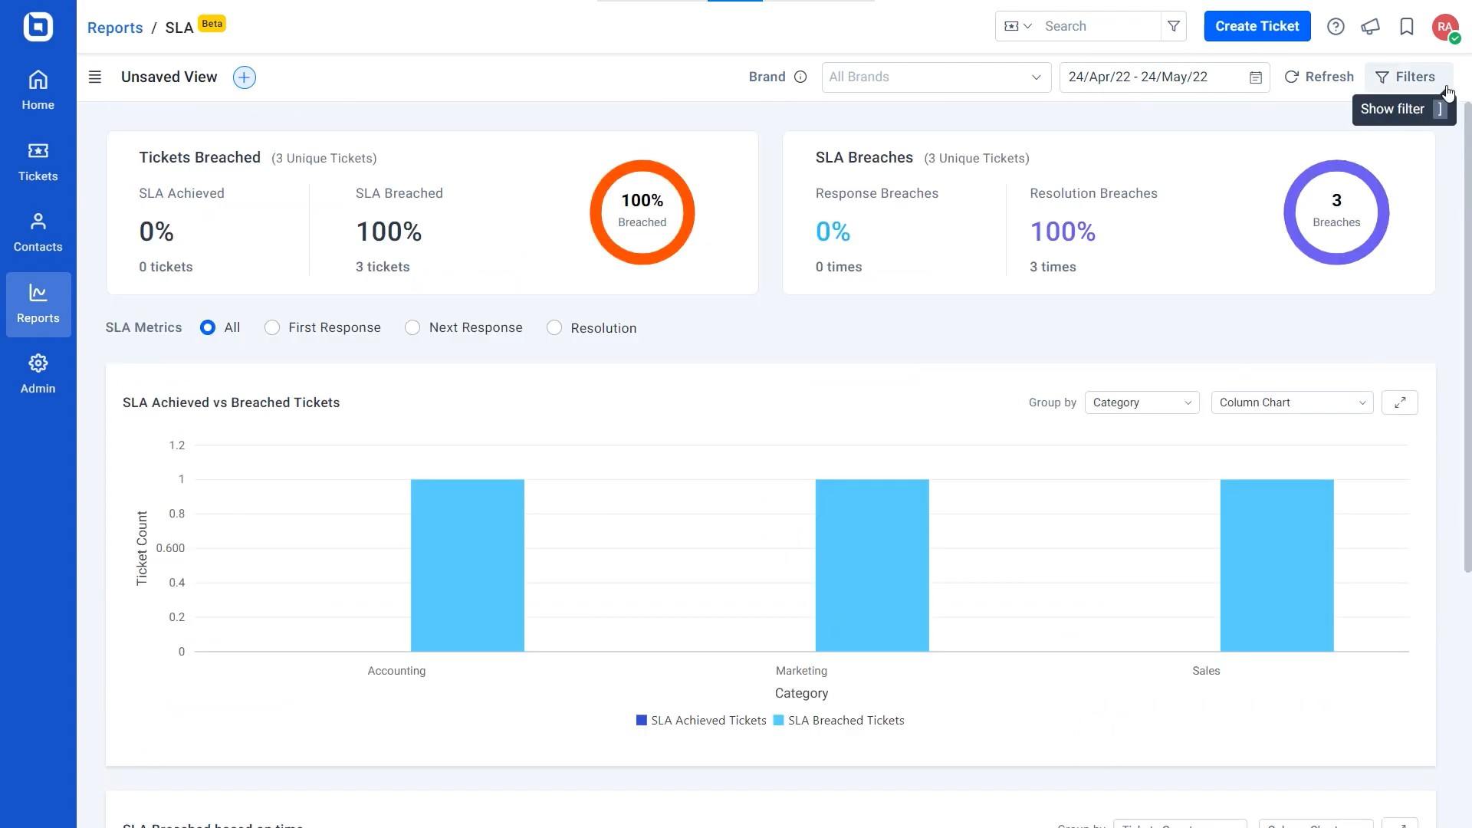Expand the SLA Achieved vs Breached chart

click(x=1400, y=402)
